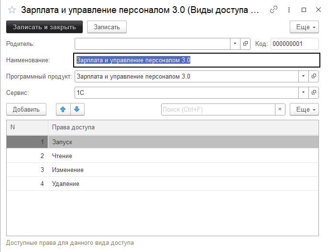Click the Поиск search field
328x252 pixels.
click(x=218, y=109)
